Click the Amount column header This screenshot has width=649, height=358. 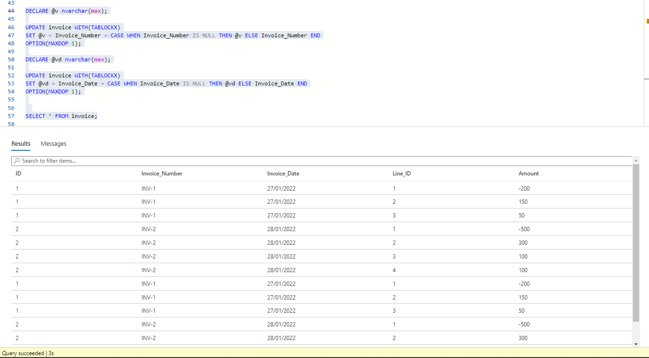(529, 174)
